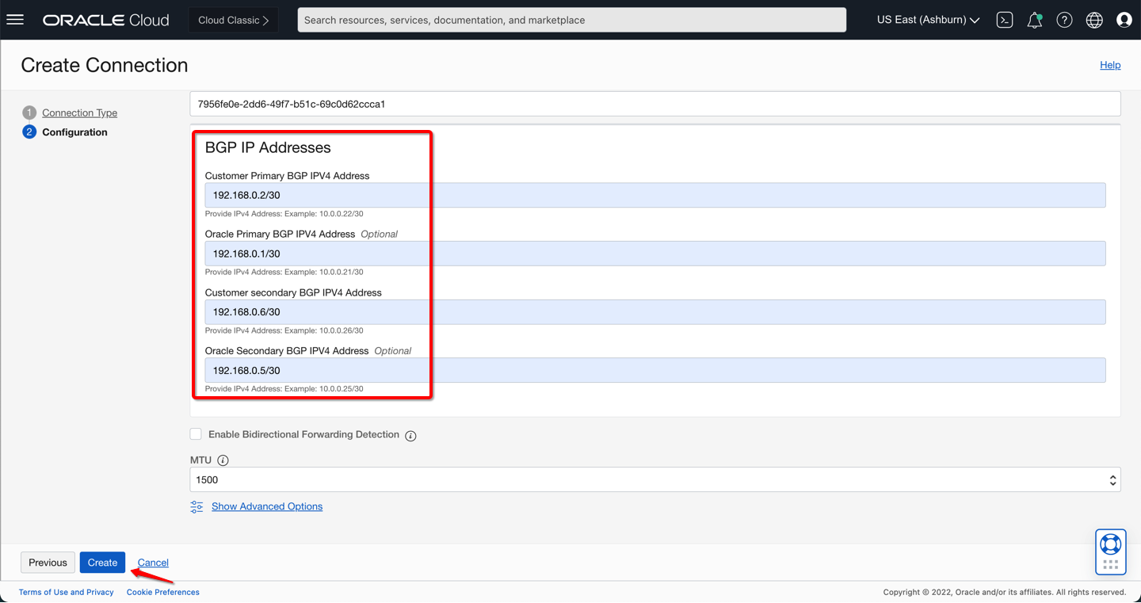1141x603 pixels.
Task: Click the Customer Primary BGP IPV4 Address field
Action: (655, 195)
